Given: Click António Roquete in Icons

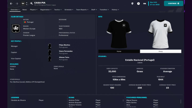Looking at the screenshot, I should [75, 102].
